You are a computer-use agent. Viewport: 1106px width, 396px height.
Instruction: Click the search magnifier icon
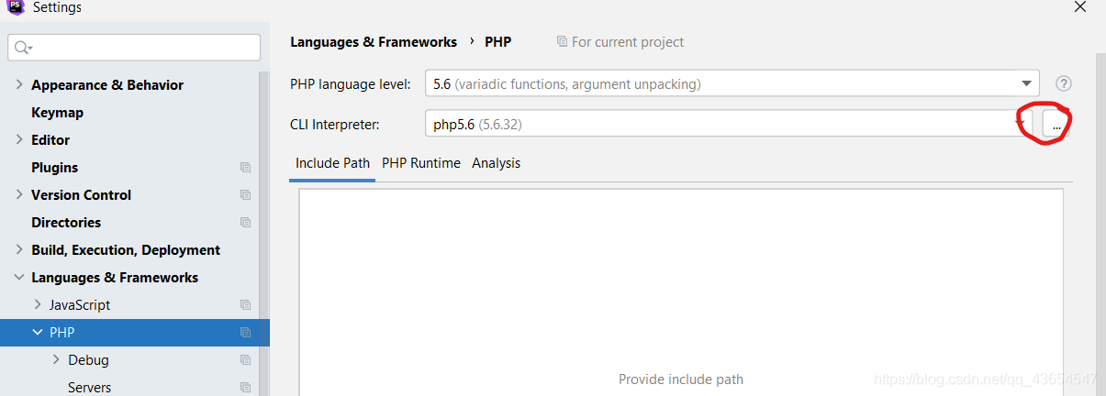[x=24, y=48]
